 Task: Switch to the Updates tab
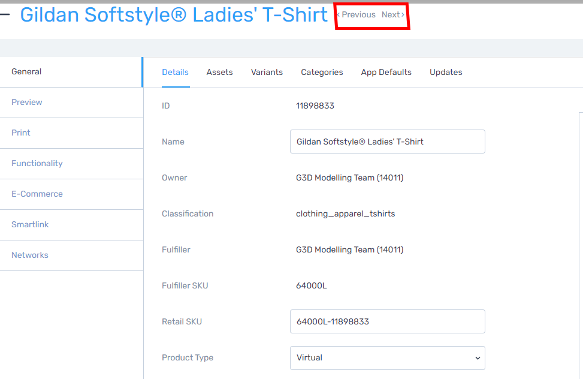(x=446, y=72)
